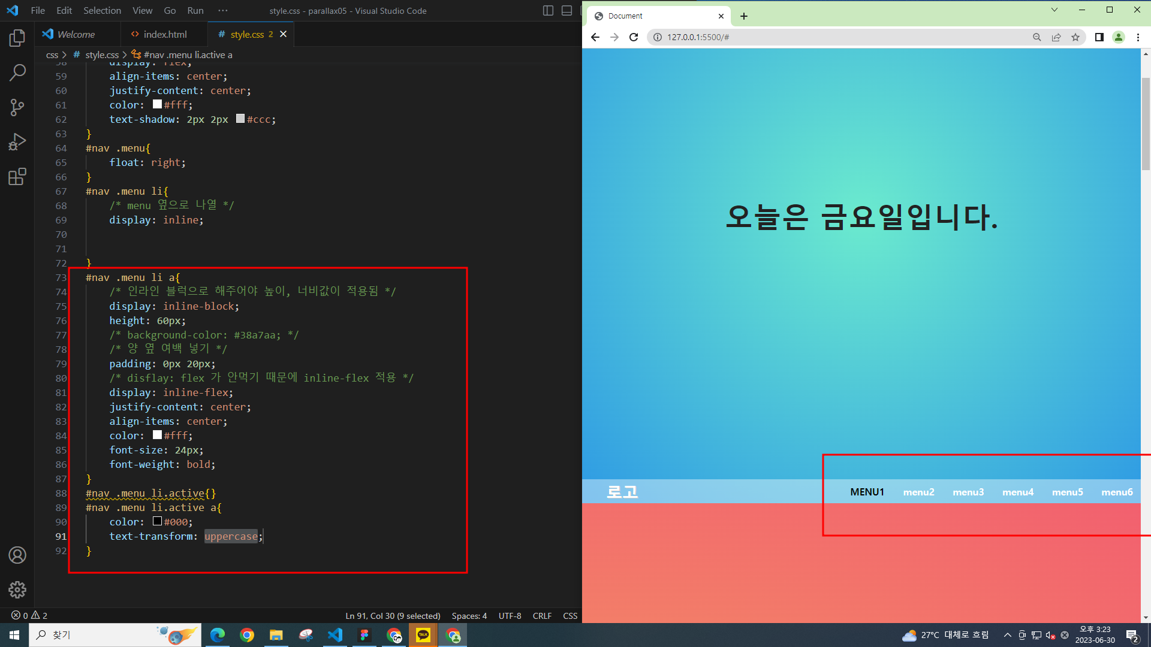Click the #000 color swatch on line 90

tap(157, 521)
